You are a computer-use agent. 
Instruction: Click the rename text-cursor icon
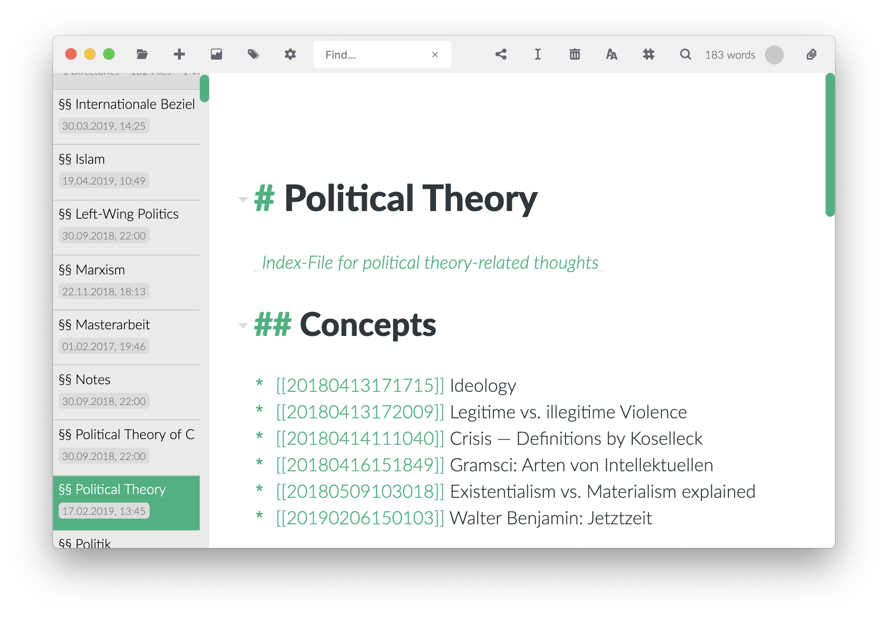538,54
